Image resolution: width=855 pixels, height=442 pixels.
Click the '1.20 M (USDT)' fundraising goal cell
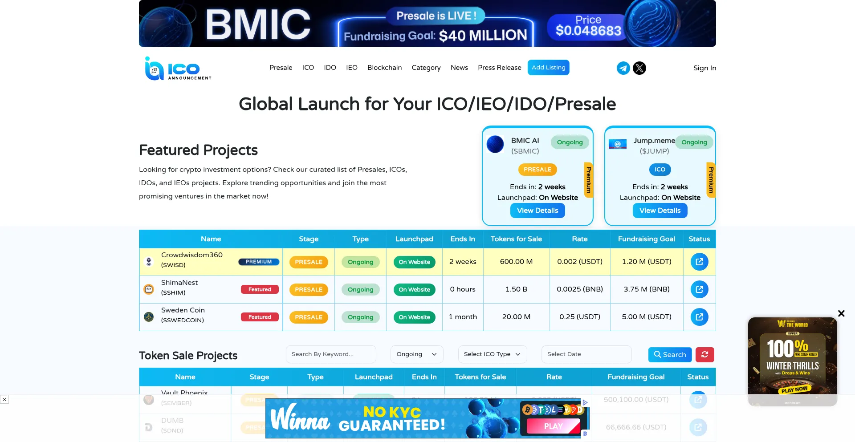point(647,262)
